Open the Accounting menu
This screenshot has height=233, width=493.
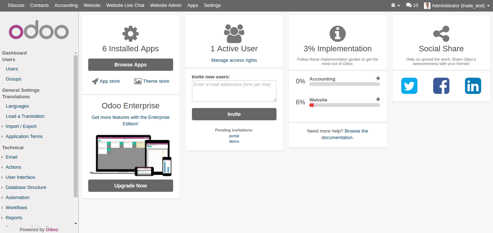point(66,5)
